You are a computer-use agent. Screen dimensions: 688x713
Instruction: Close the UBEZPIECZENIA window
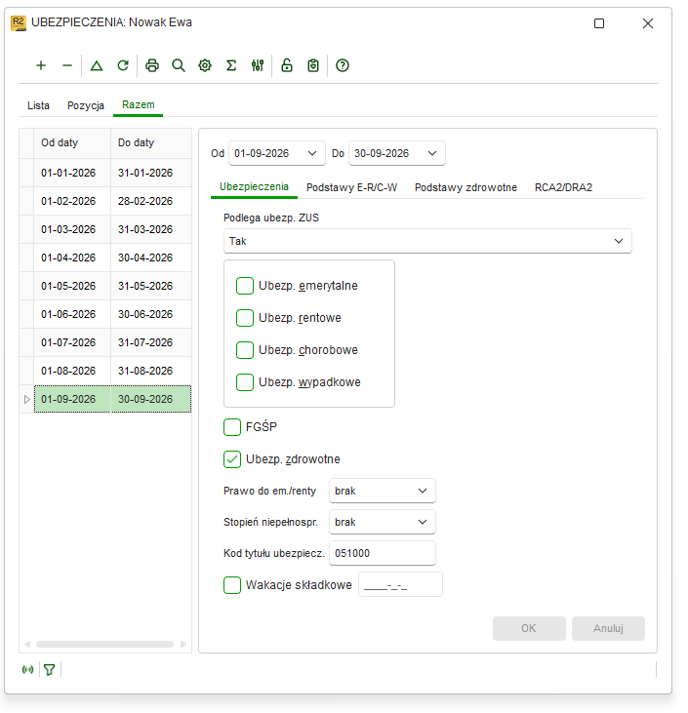pyautogui.click(x=648, y=23)
